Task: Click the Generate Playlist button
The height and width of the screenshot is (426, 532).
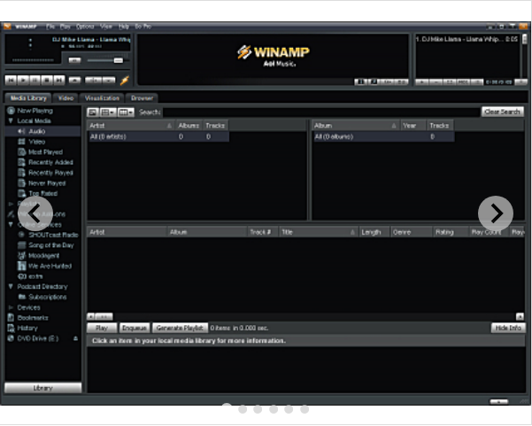Action: (180, 328)
